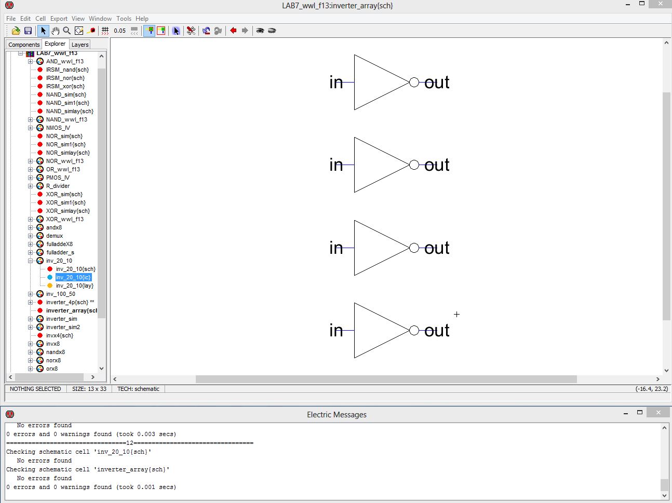Screen dimensions: 672x503
Task: Toggle the grid display icon
Action: point(105,31)
